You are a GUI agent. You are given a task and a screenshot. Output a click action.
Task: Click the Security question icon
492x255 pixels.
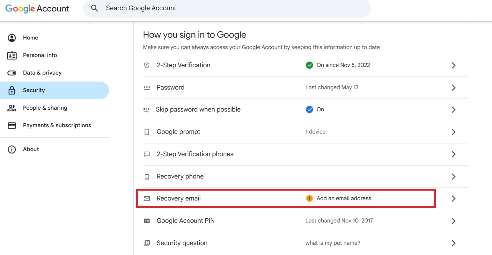[x=147, y=243]
